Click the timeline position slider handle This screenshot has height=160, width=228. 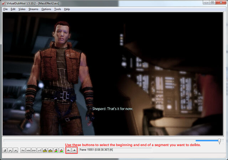coord(219,141)
